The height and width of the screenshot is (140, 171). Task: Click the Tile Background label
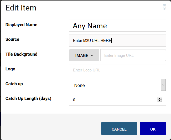(x=21, y=54)
